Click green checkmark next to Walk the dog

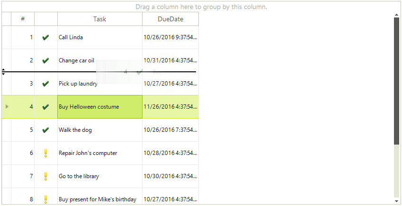pos(45,130)
